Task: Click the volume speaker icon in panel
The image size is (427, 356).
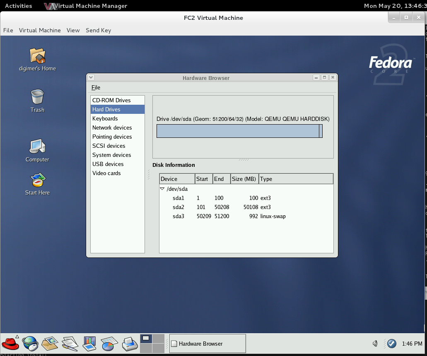Action: 375,344
